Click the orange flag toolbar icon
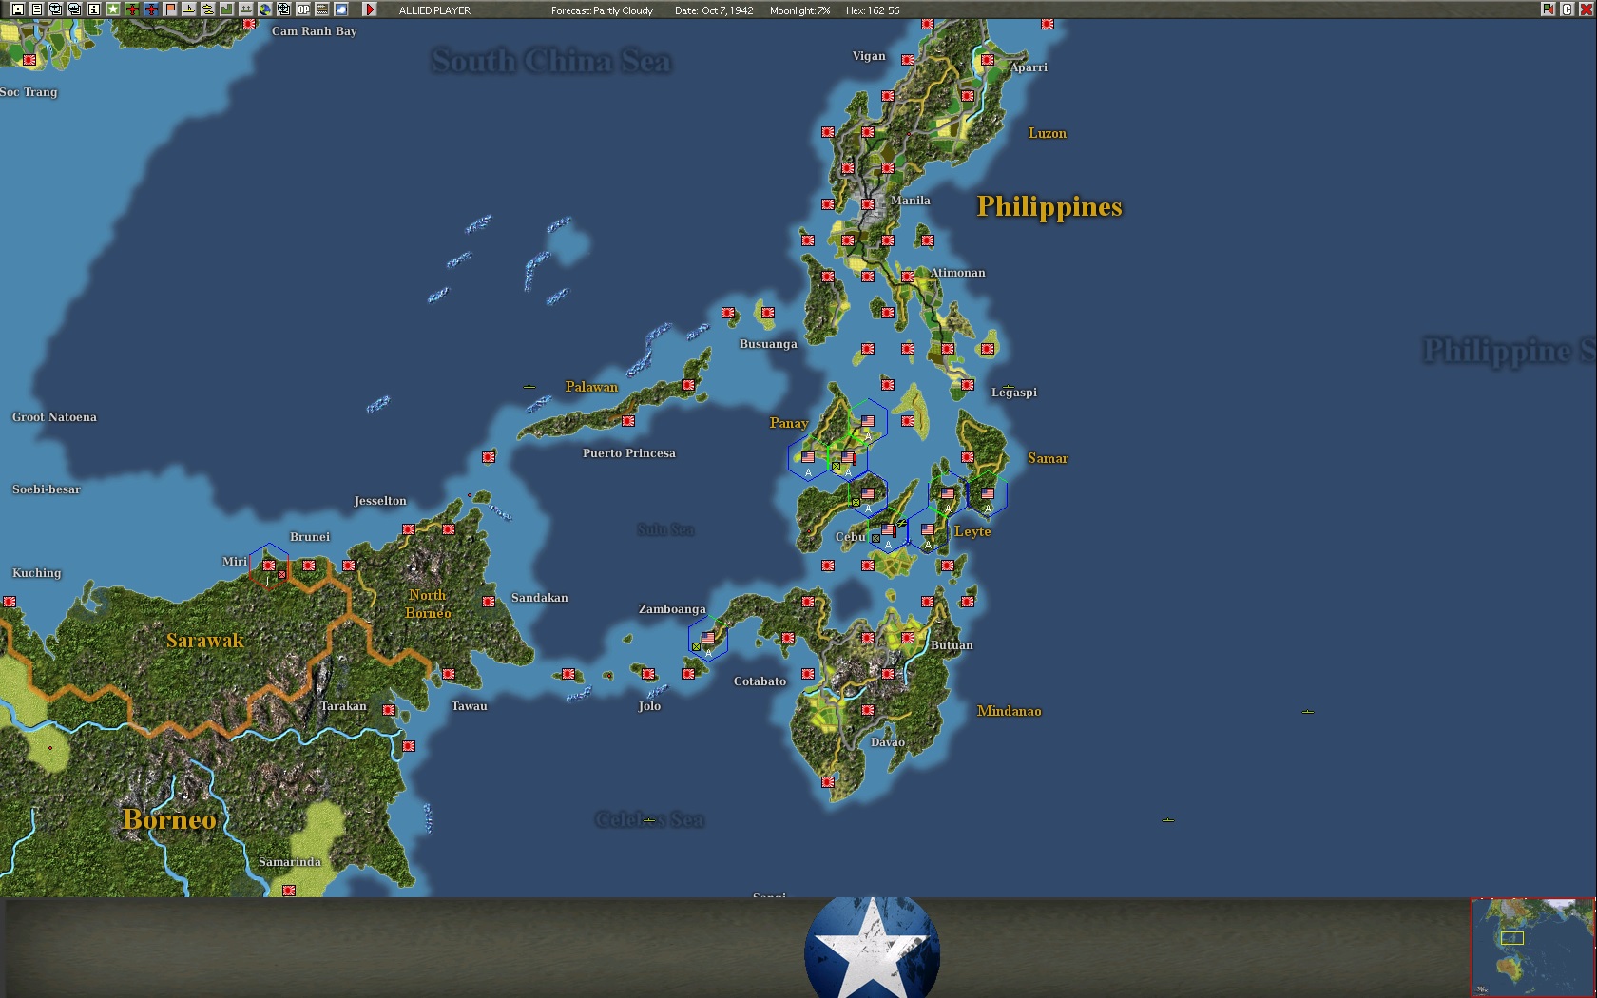 pyautogui.click(x=169, y=10)
